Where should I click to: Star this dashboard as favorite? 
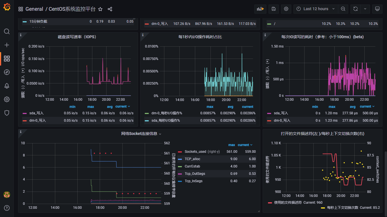tap(100, 9)
